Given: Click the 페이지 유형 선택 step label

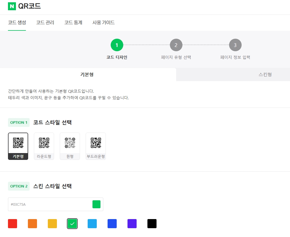Looking at the screenshot, I should click(x=176, y=57).
